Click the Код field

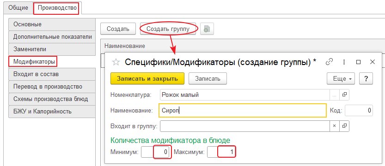[x=359, y=110]
